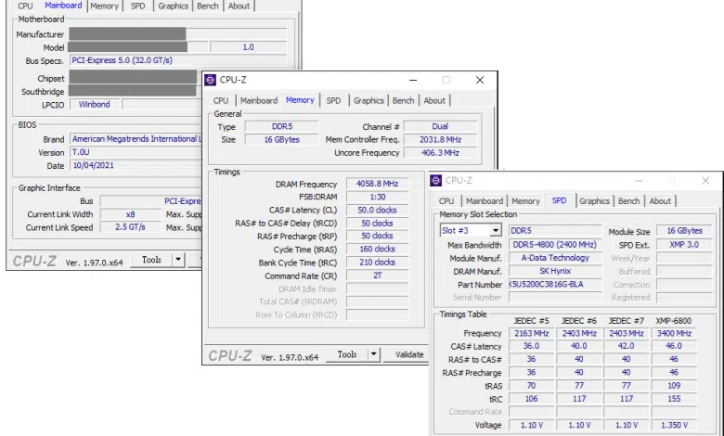Viewport: 724px width, 436px height.
Task: Click the Module Manuf. field A-Data Technology
Action: (x=555, y=258)
